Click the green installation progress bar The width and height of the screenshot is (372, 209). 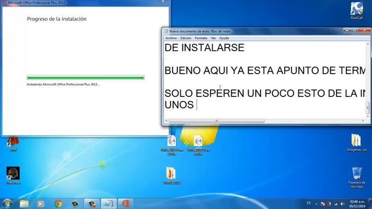[85, 77]
